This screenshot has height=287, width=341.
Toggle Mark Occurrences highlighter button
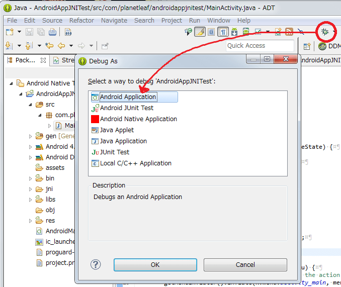tap(200, 32)
